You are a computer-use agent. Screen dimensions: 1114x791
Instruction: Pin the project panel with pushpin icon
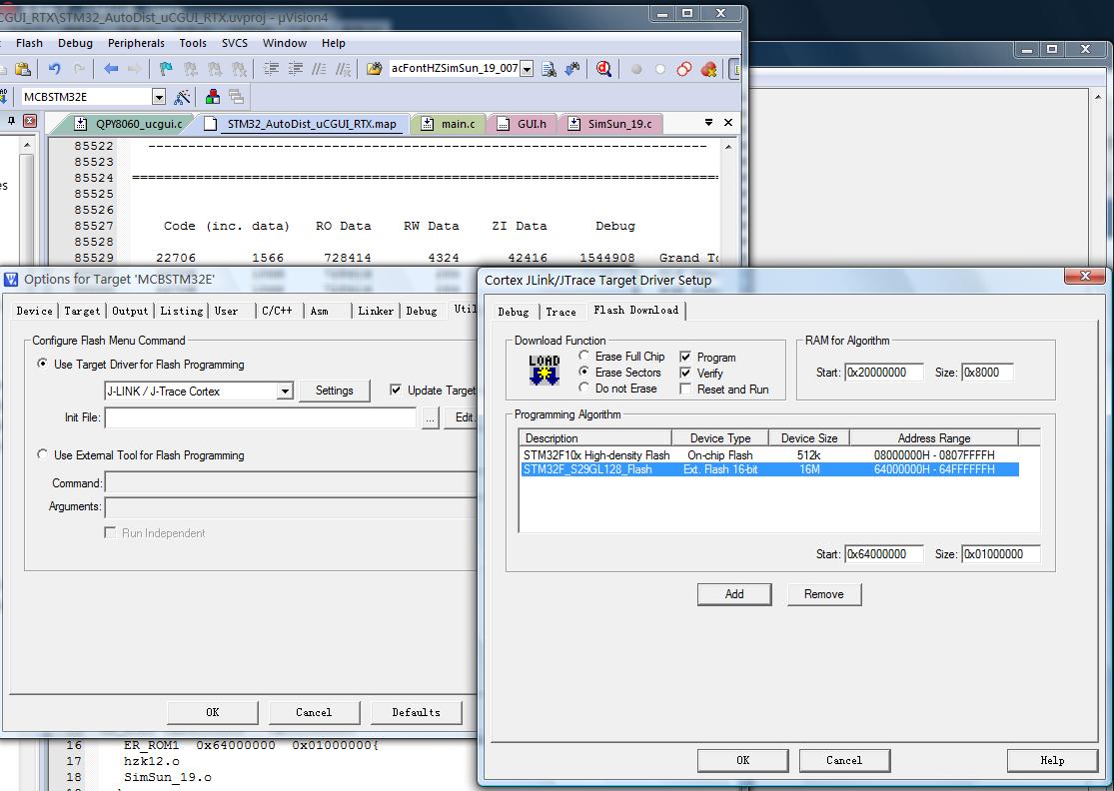[x=11, y=121]
